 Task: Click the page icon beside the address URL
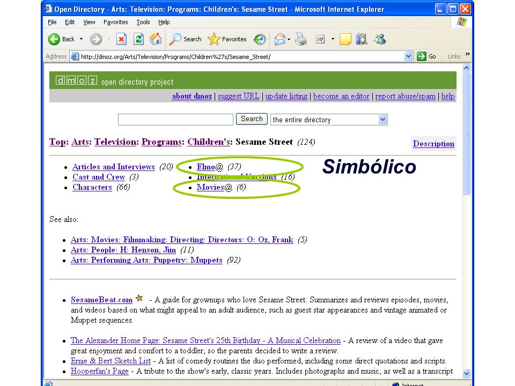(x=75, y=56)
